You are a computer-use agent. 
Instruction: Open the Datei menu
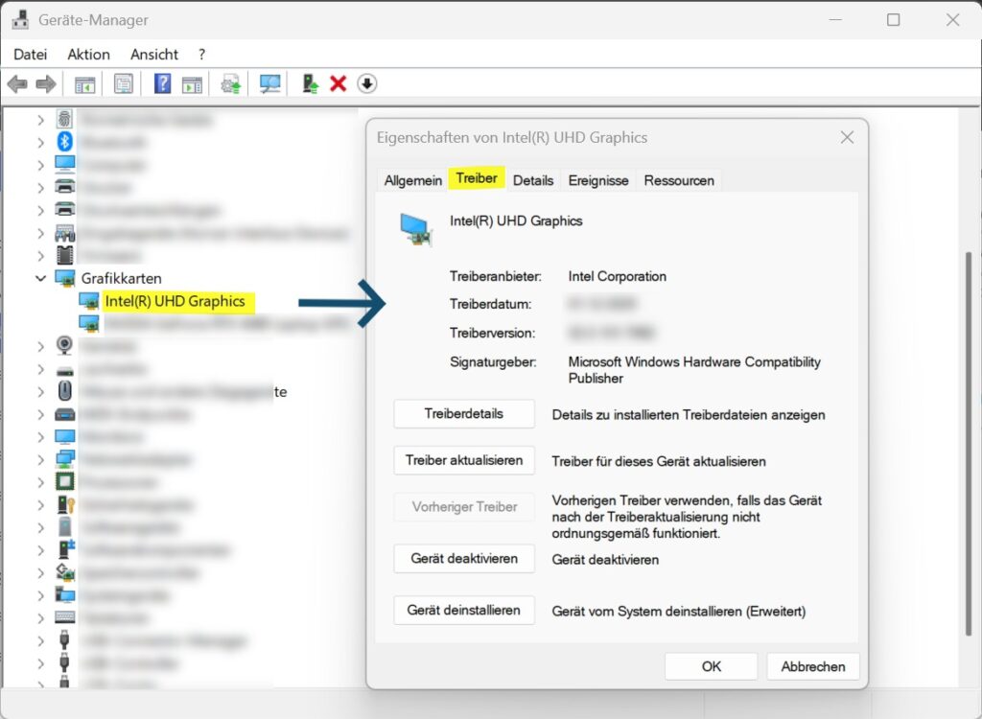coord(30,55)
